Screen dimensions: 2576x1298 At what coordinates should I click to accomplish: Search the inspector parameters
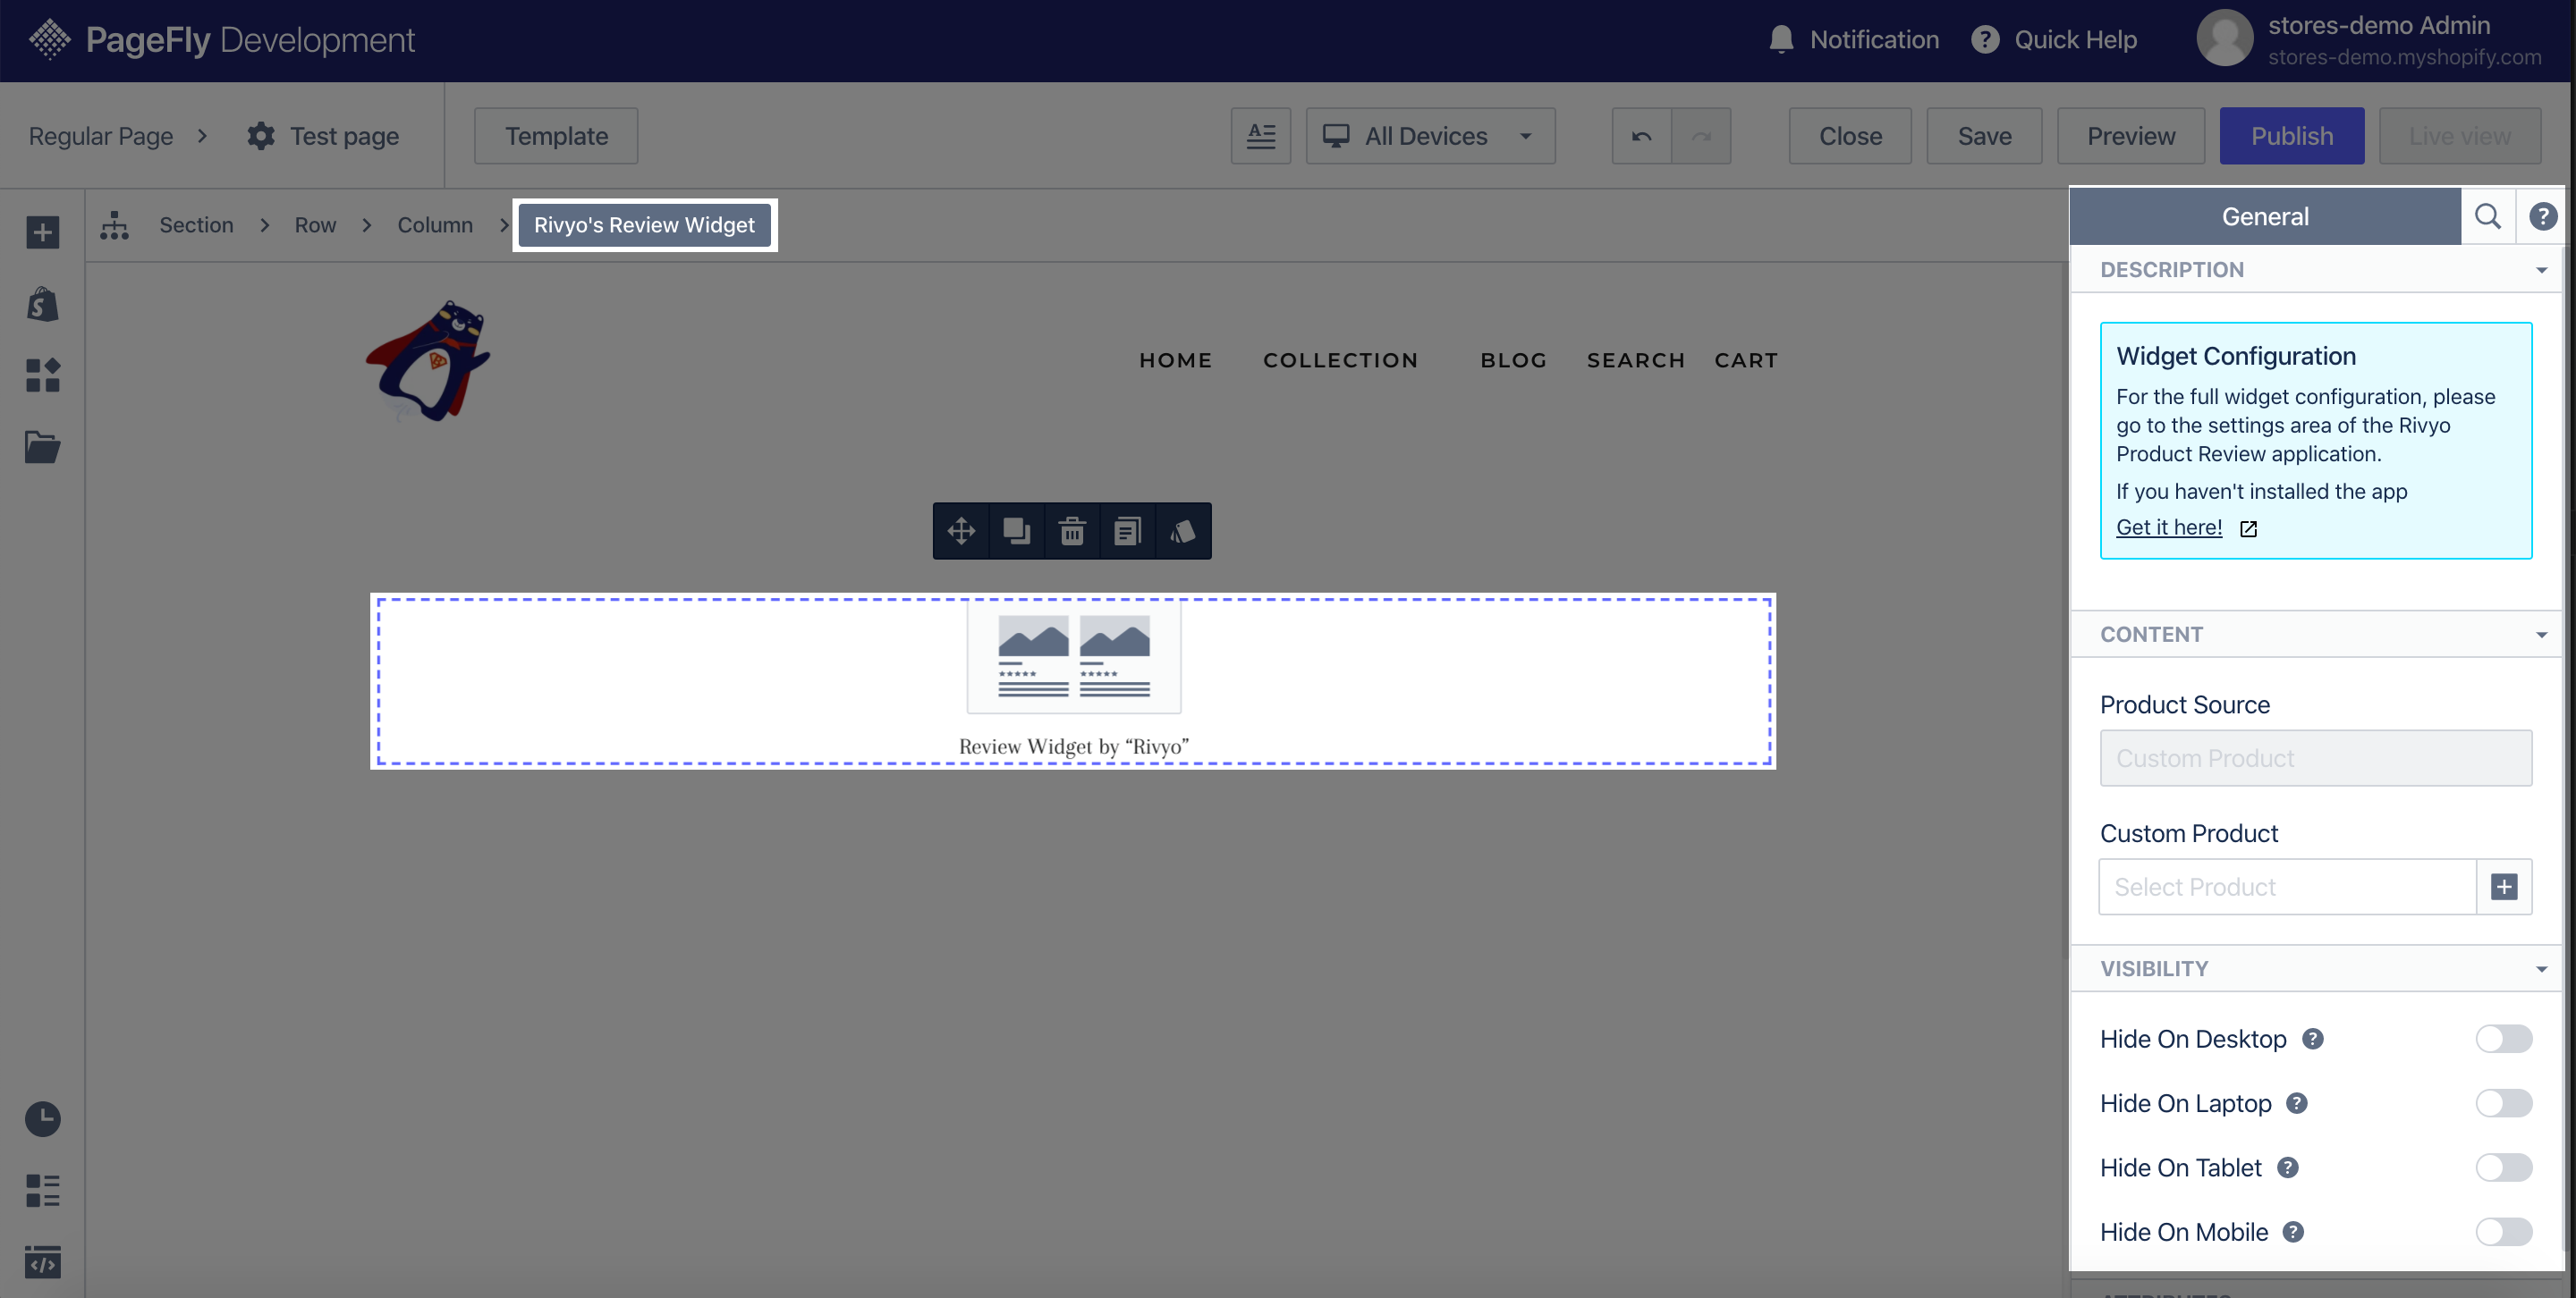pos(2487,215)
